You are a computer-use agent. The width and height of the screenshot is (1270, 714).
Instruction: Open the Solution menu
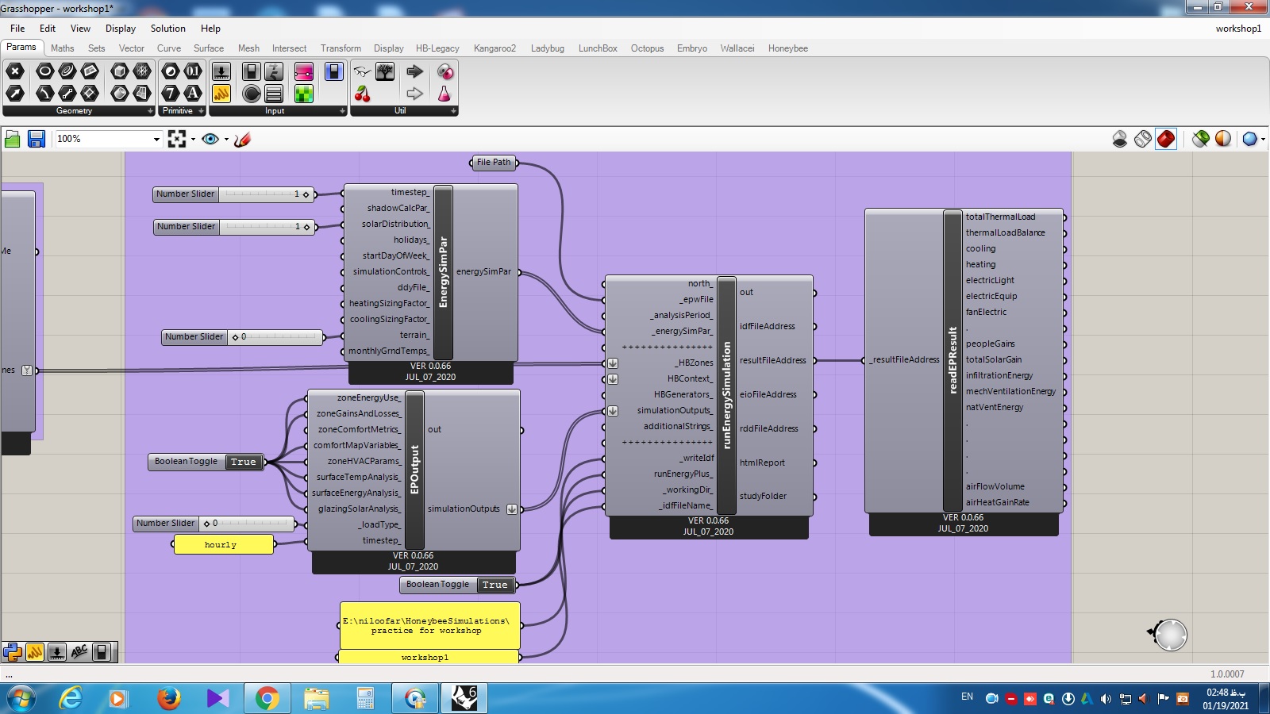tap(168, 29)
